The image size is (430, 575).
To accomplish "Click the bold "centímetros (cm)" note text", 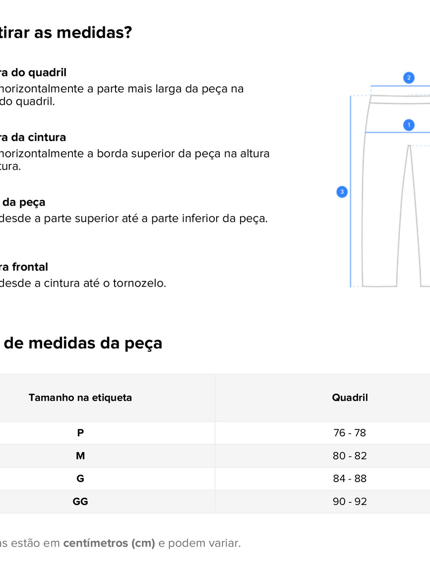I will click(x=109, y=543).
